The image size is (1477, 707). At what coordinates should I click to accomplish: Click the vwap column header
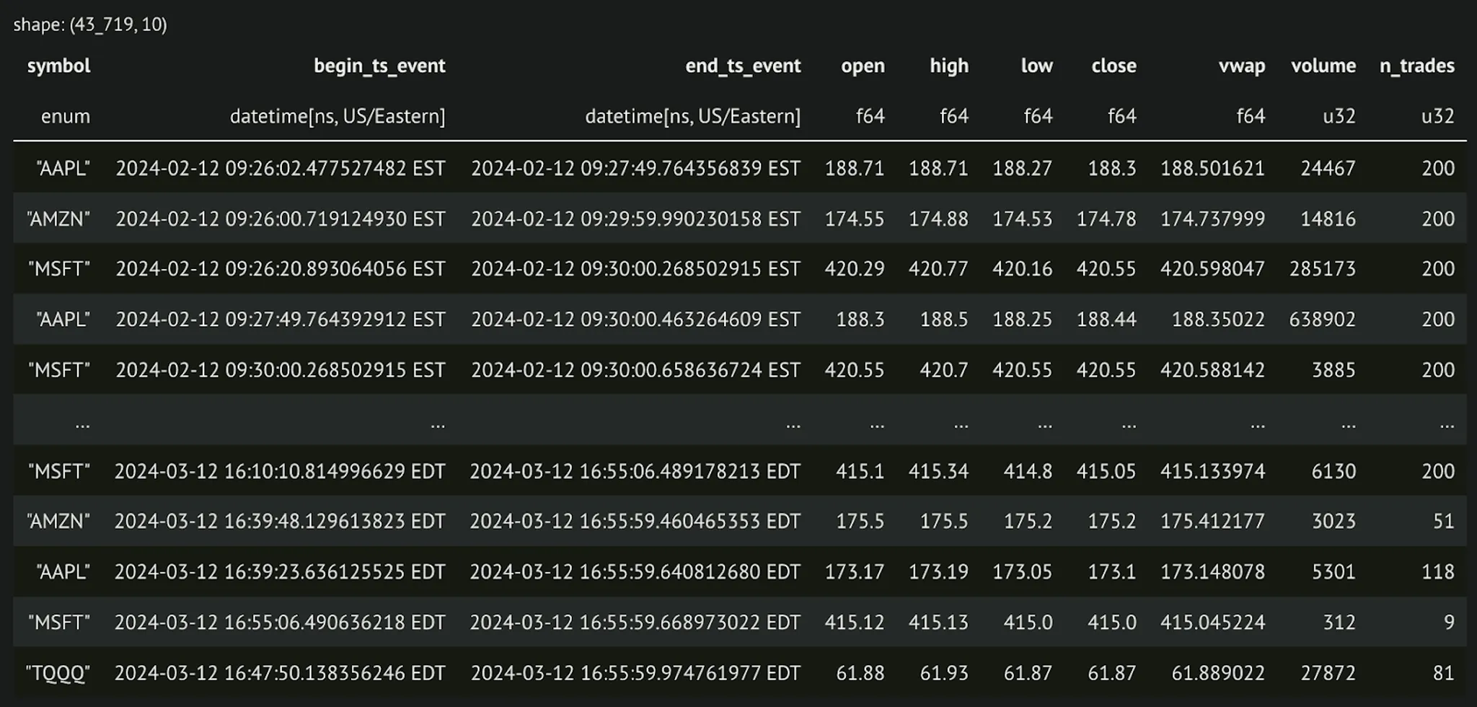[x=1242, y=66]
